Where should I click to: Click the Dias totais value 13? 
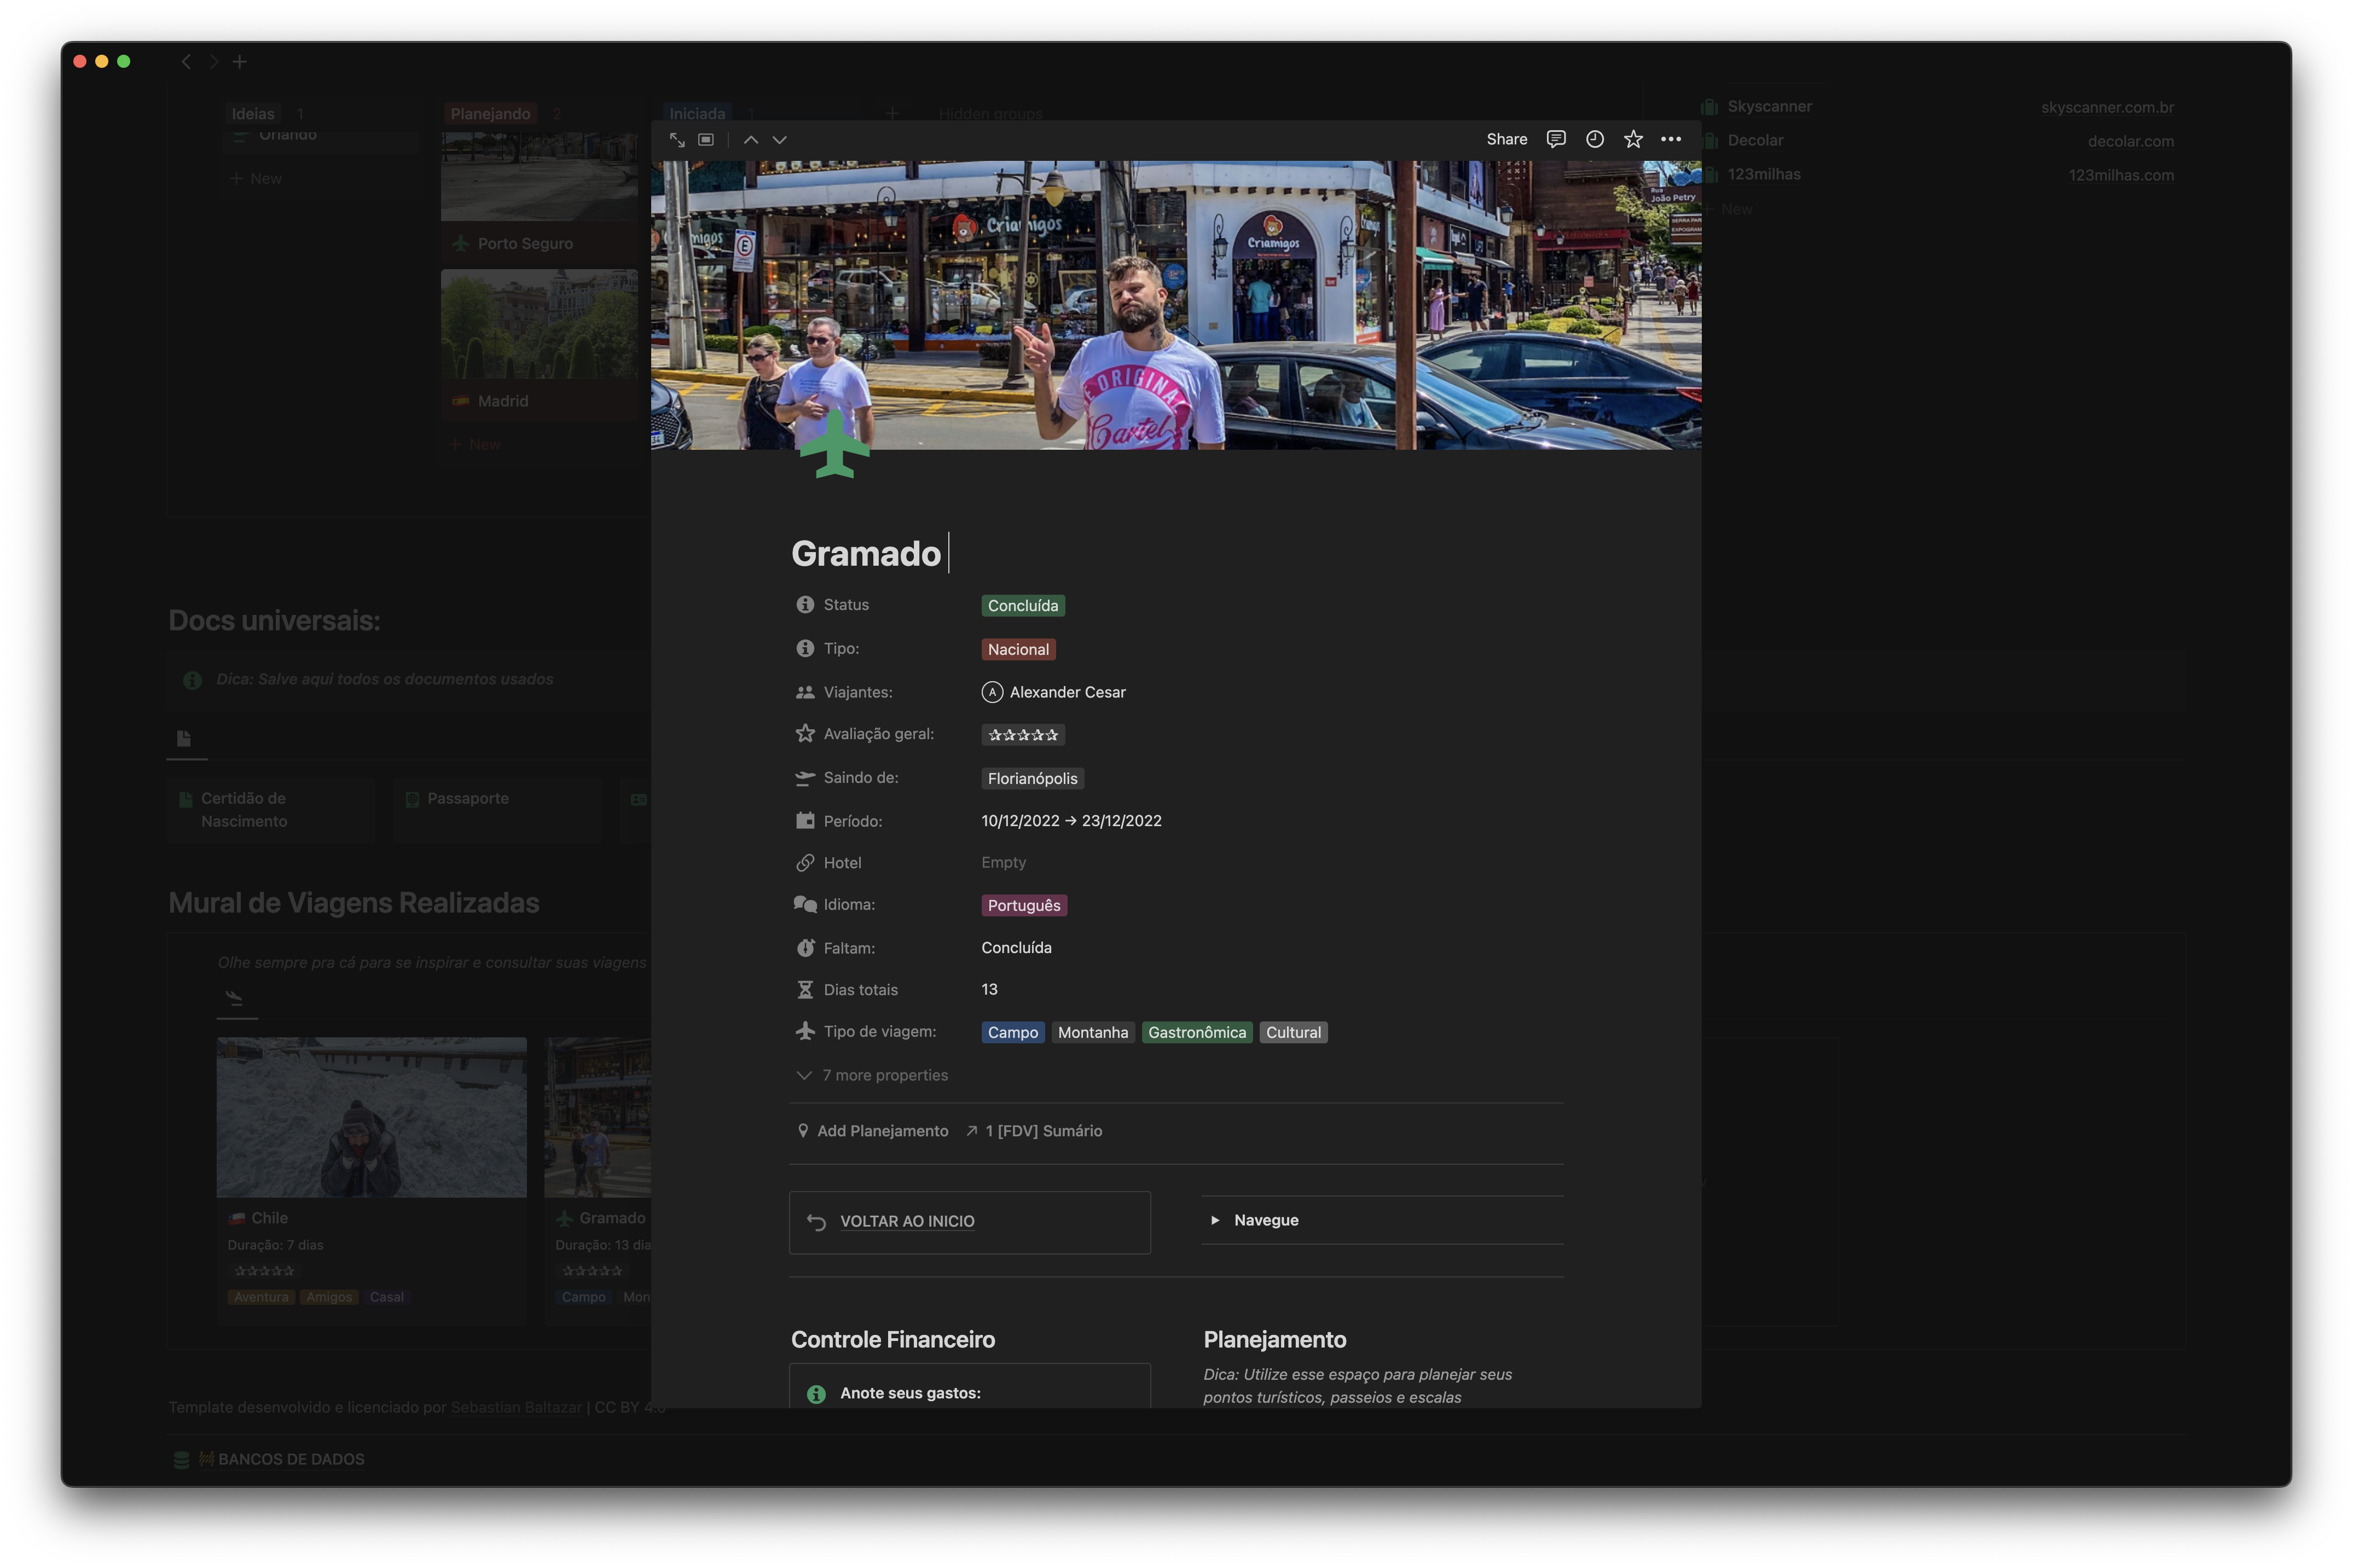coord(989,990)
